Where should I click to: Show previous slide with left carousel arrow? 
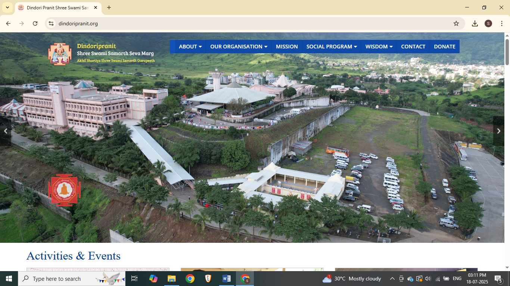(x=6, y=131)
